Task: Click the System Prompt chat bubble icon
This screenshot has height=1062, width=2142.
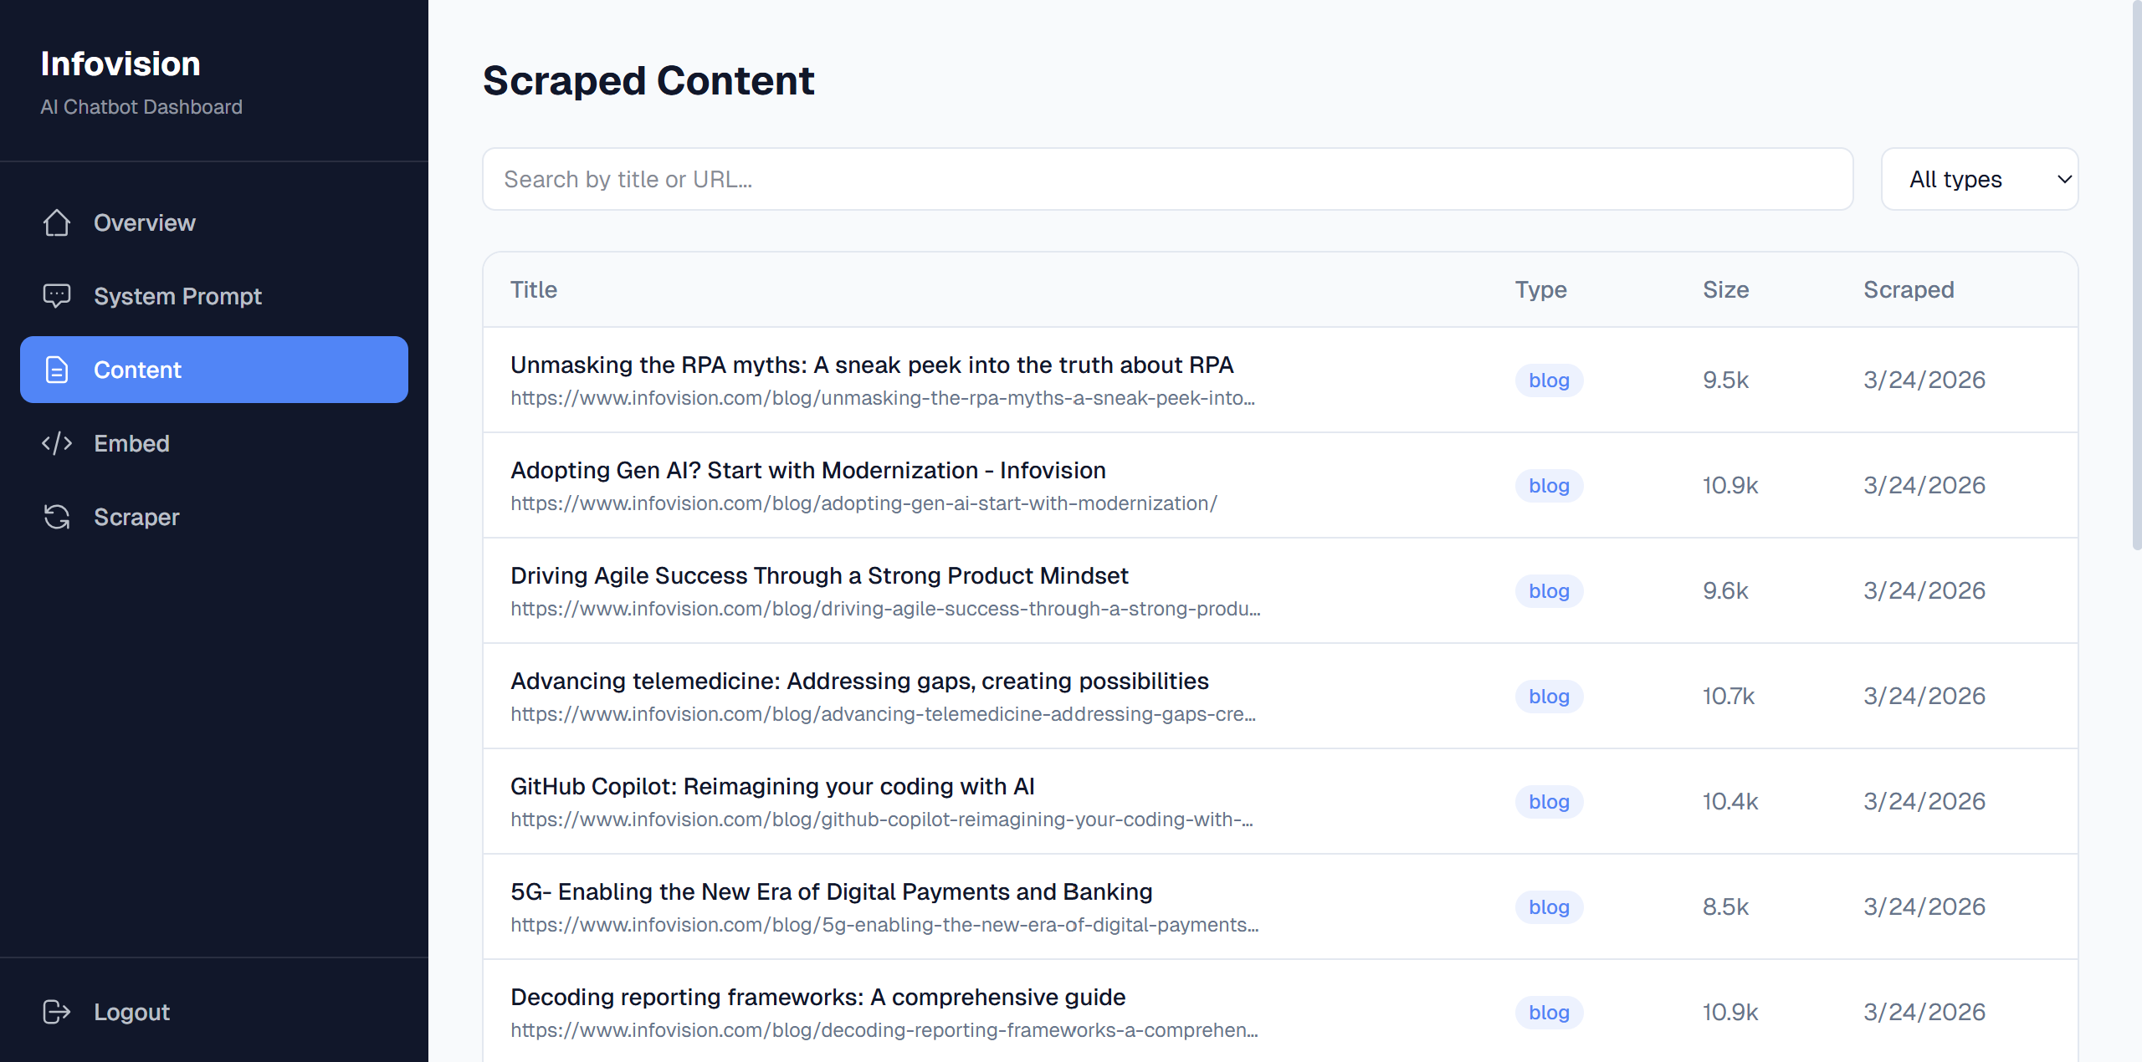Action: point(57,296)
